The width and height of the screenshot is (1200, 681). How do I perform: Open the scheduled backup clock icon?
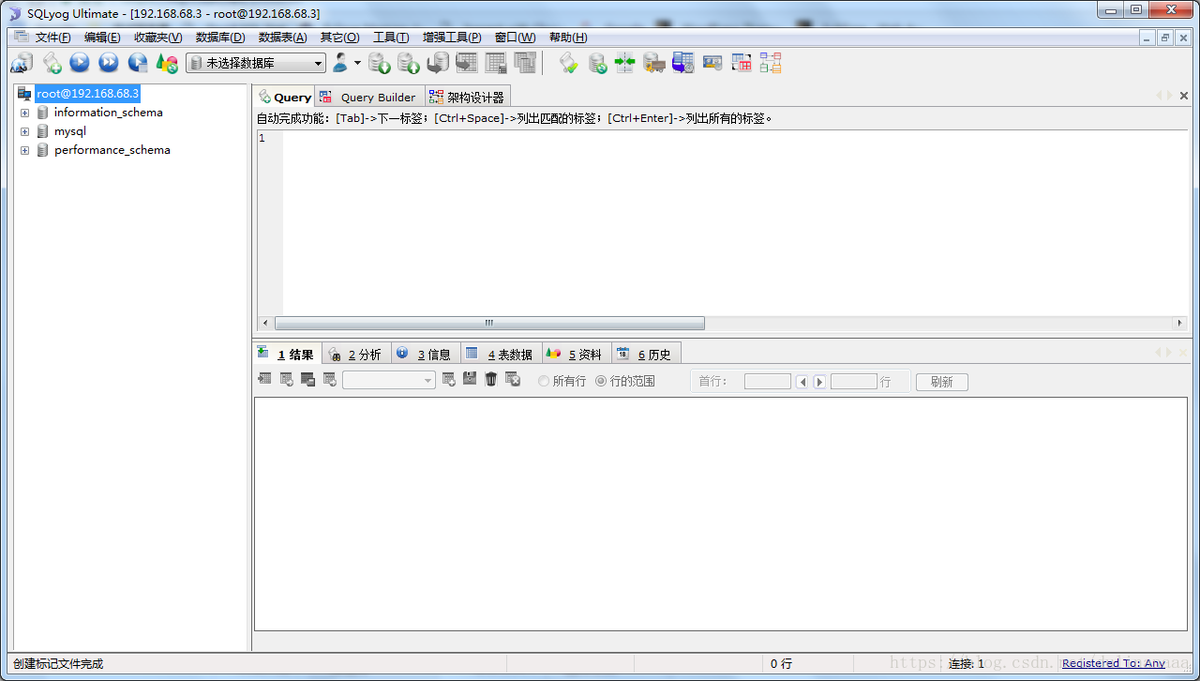[682, 63]
